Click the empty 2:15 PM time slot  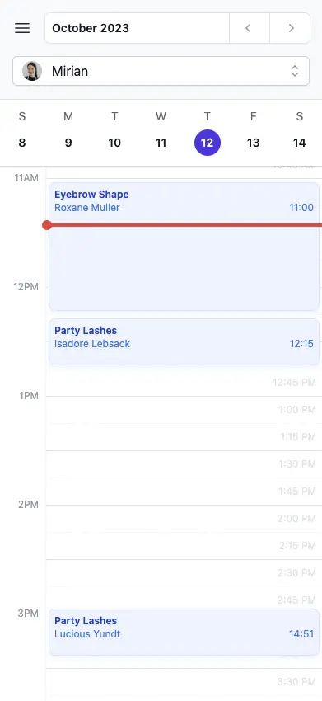click(x=184, y=546)
